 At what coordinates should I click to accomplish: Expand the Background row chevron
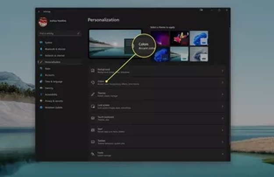[222, 70]
